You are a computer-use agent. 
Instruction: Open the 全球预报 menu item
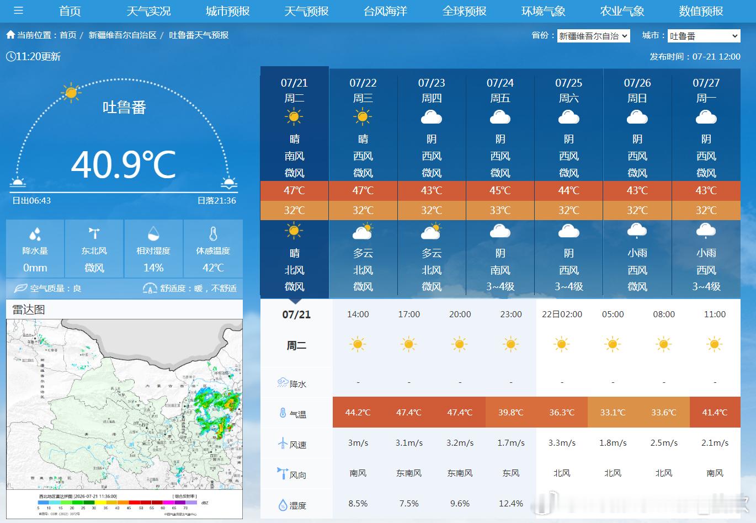(x=464, y=11)
